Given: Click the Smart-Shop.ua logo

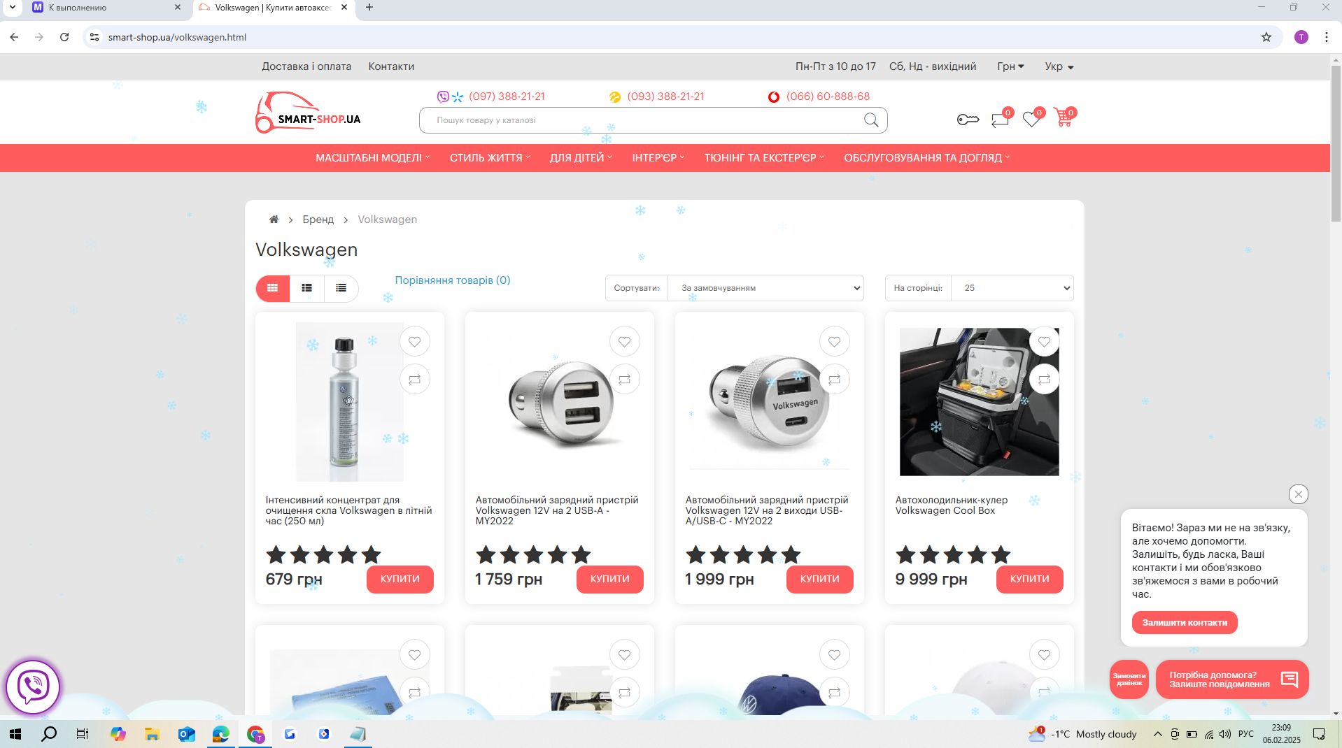Looking at the screenshot, I should click(x=309, y=113).
